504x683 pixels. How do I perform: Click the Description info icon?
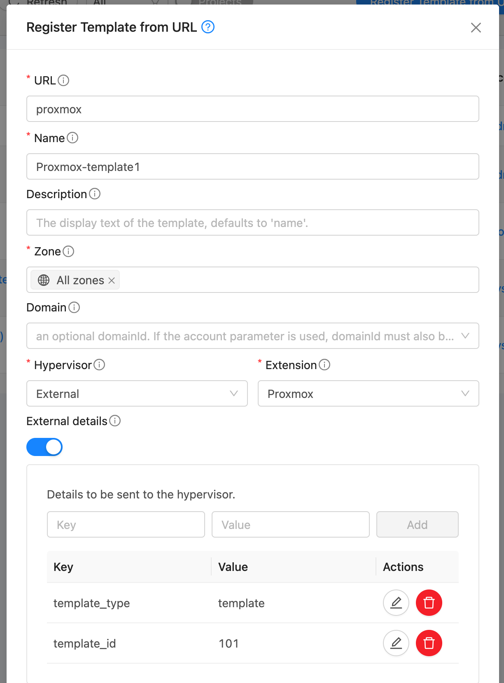click(95, 194)
